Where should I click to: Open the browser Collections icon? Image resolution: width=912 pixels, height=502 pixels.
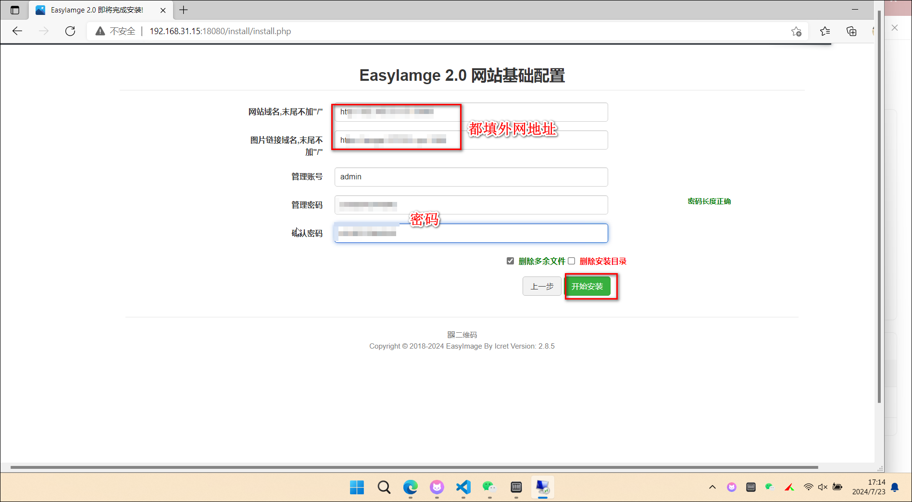pyautogui.click(x=851, y=31)
